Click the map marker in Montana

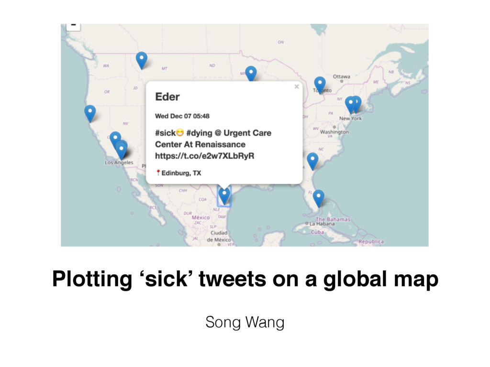pos(142,60)
